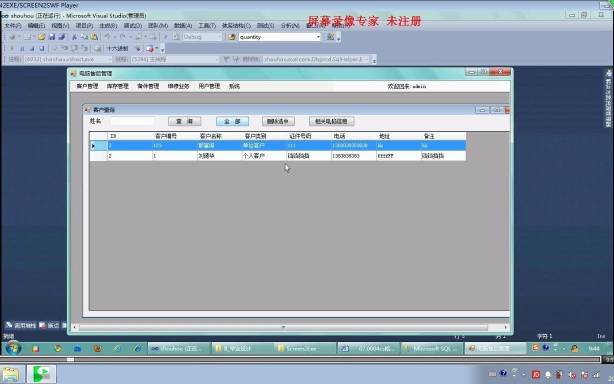Viewport: 614px width, 384px height.
Task: Click the Microsoft SQL taskbar icon
Action: click(431, 348)
